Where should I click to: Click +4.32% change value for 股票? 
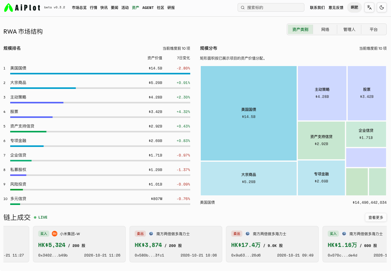point(183,111)
